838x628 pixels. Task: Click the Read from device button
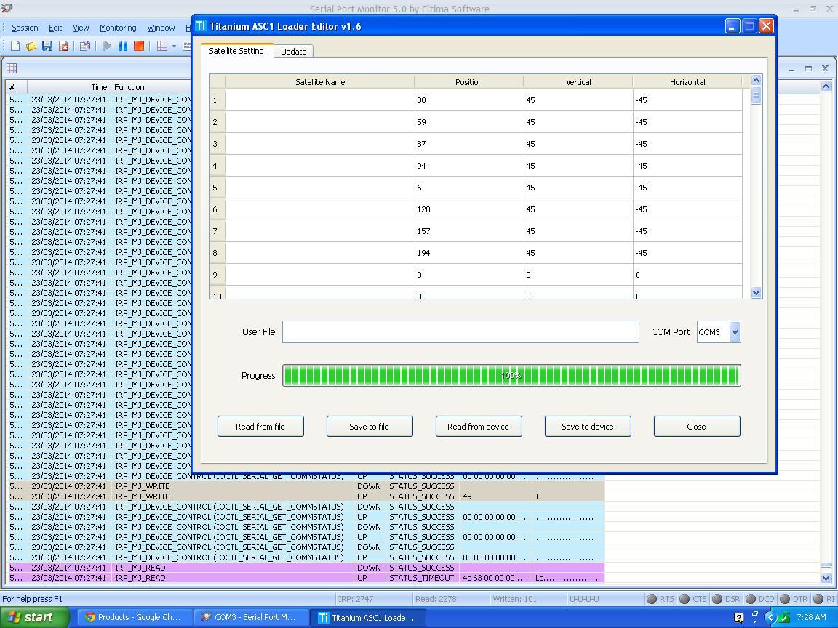click(x=479, y=427)
